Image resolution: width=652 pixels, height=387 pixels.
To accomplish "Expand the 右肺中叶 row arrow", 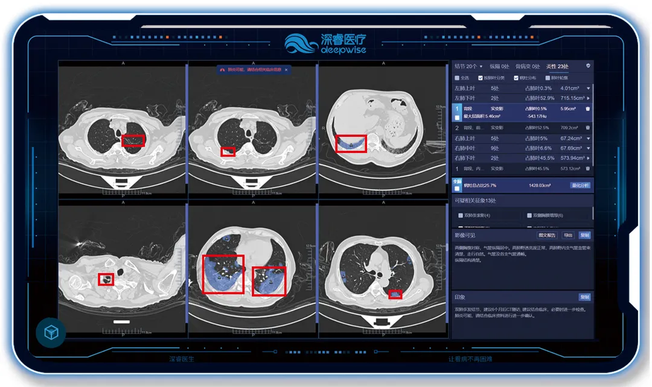I will click(588, 148).
